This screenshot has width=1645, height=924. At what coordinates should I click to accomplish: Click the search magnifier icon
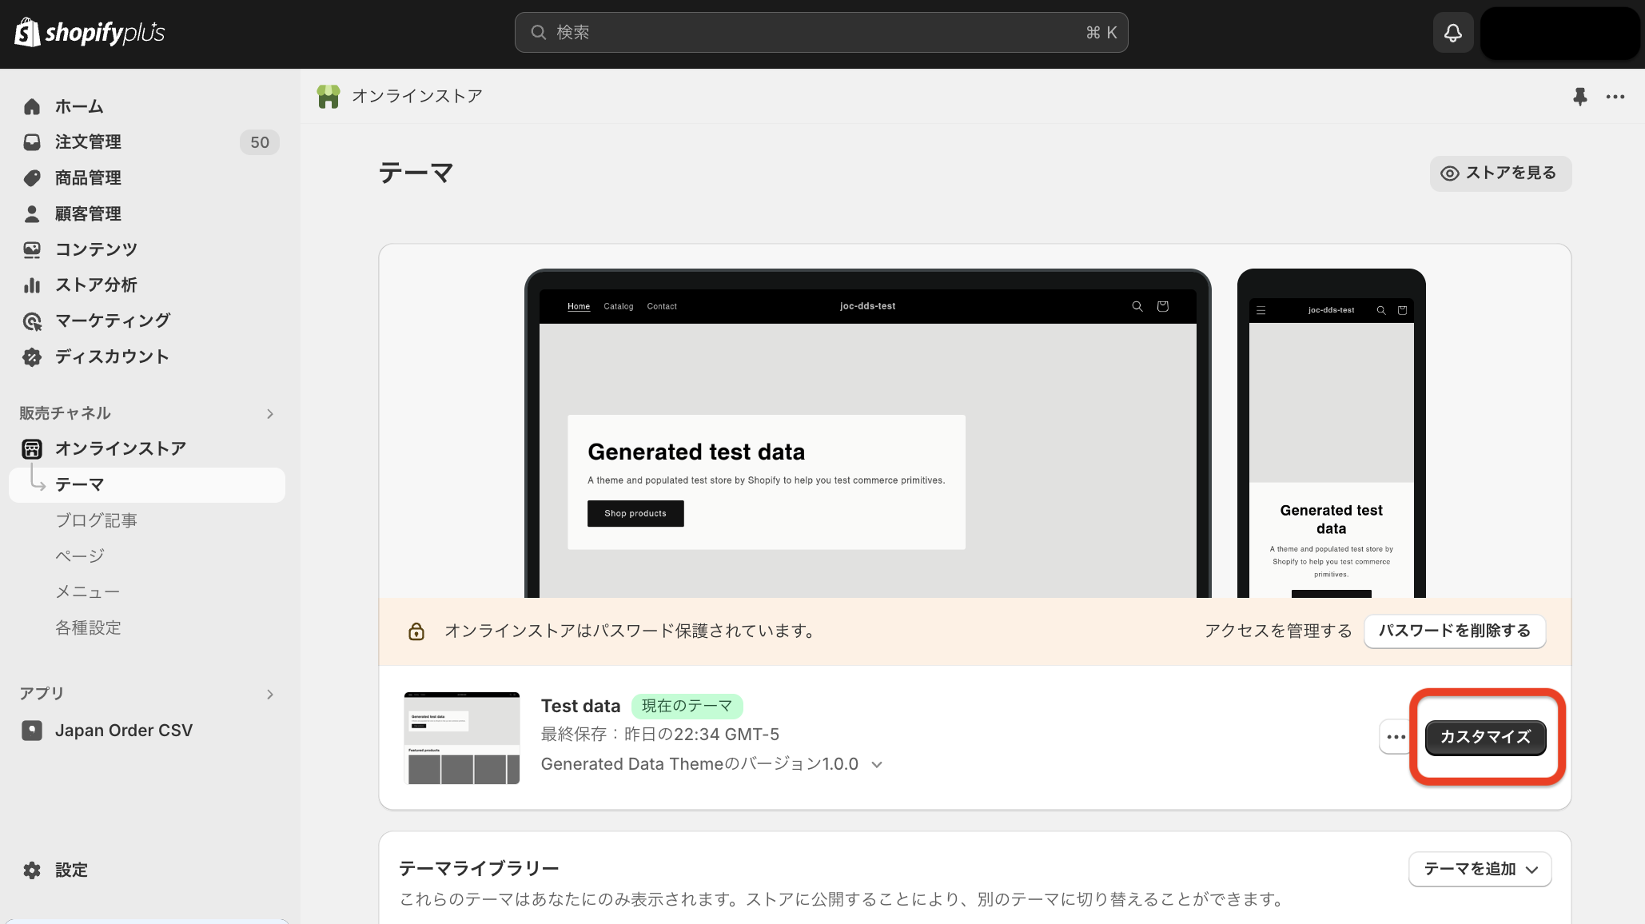(539, 32)
